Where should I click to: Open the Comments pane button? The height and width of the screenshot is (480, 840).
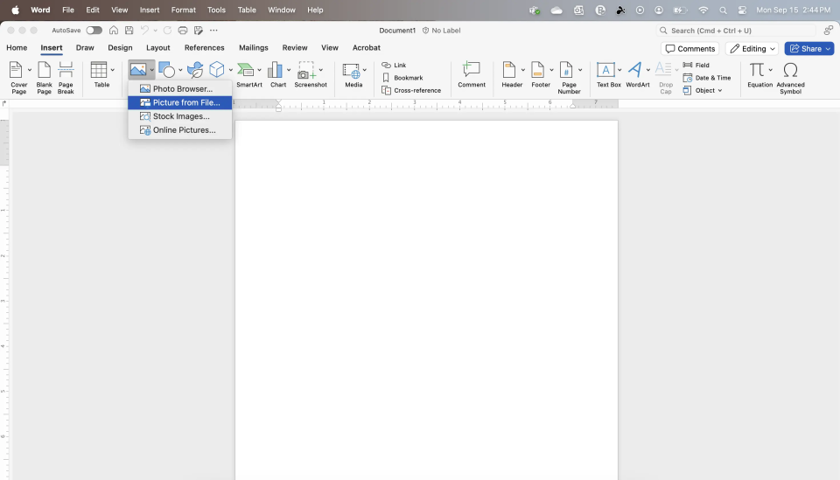[690, 49]
